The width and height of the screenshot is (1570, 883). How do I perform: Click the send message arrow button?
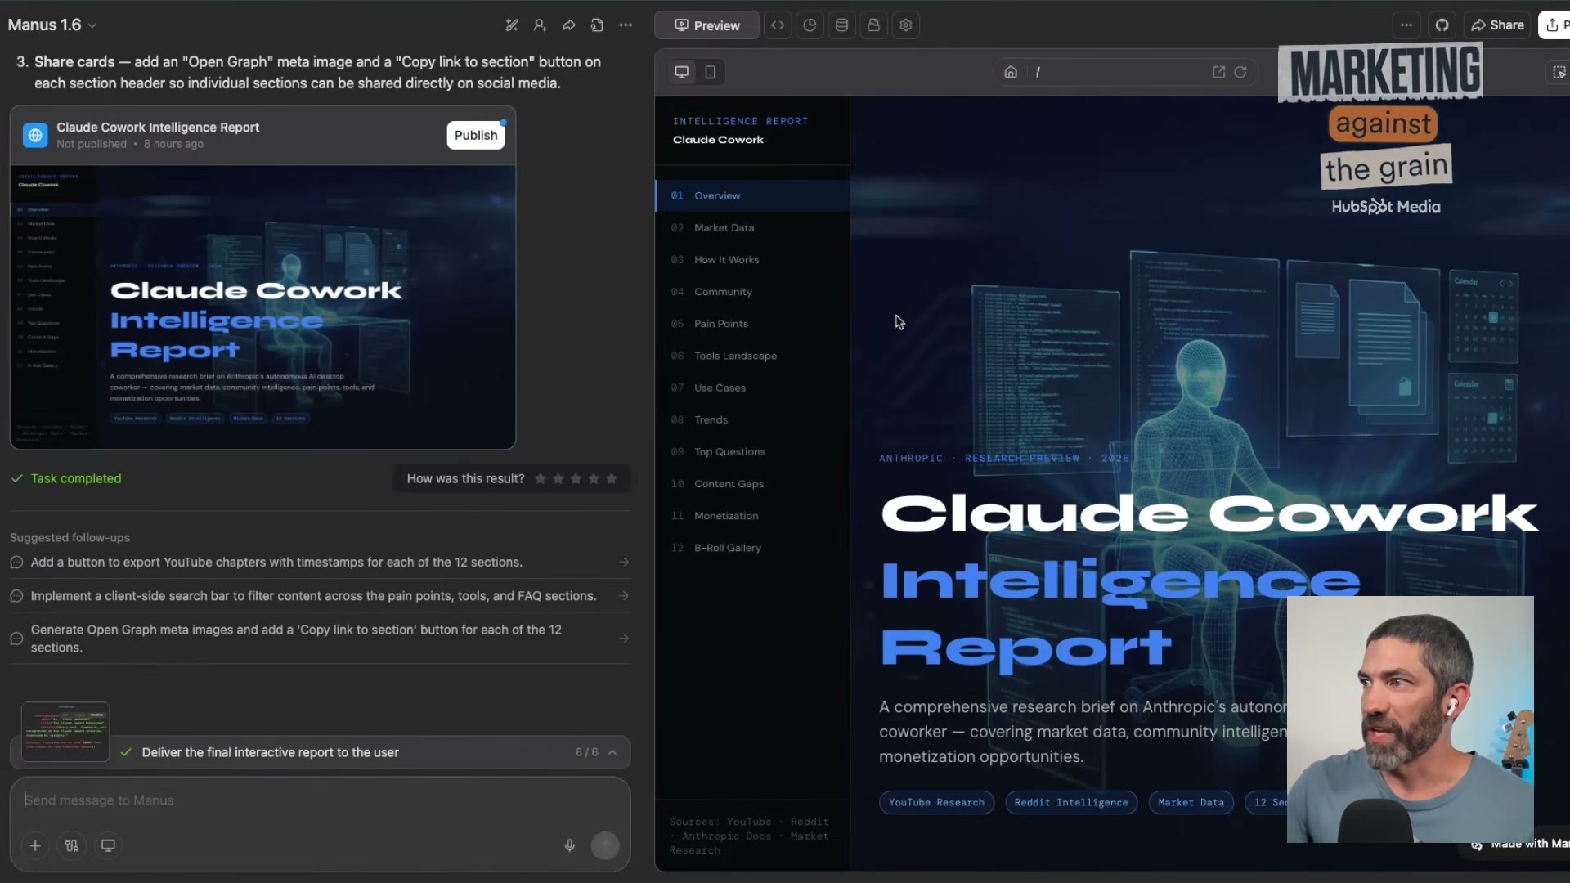coord(605,845)
